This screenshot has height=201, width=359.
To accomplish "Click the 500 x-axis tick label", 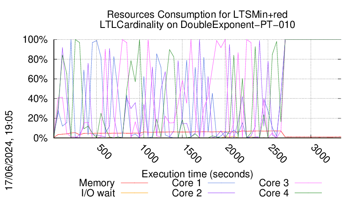I will click(104, 152).
